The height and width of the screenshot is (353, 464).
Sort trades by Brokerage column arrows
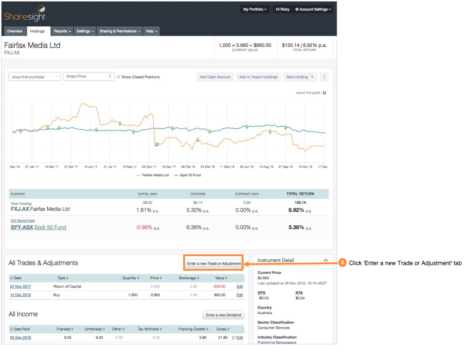point(198,278)
